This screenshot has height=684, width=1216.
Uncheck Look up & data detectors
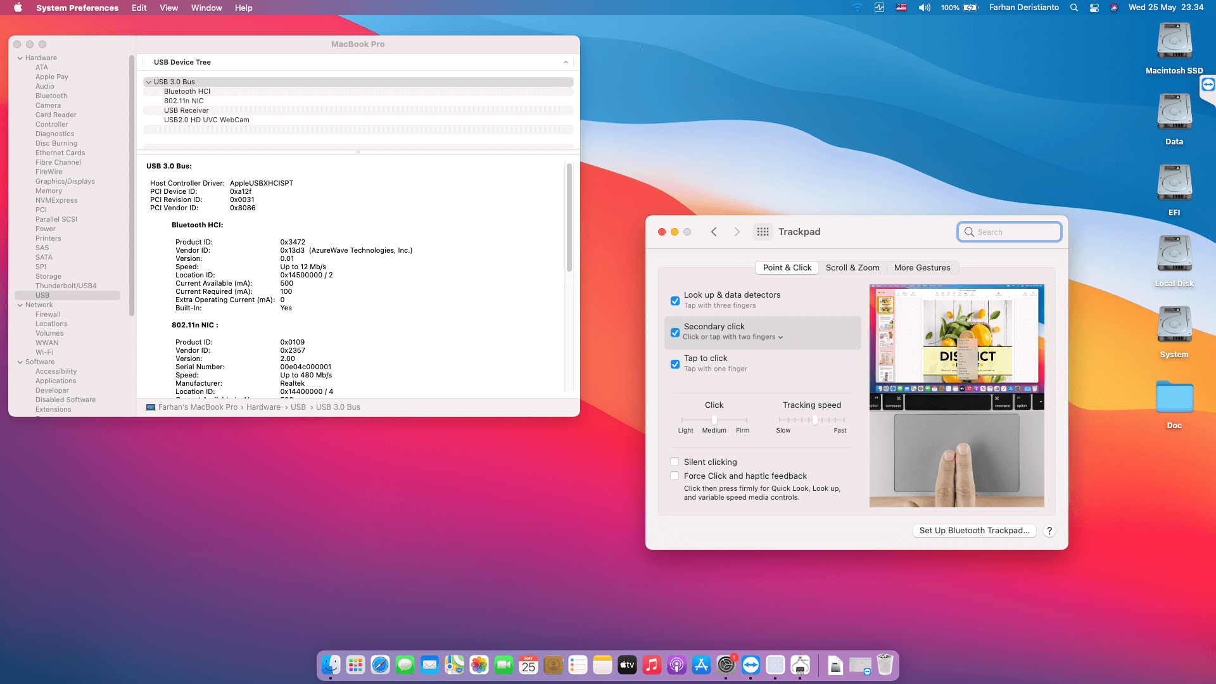click(x=675, y=301)
